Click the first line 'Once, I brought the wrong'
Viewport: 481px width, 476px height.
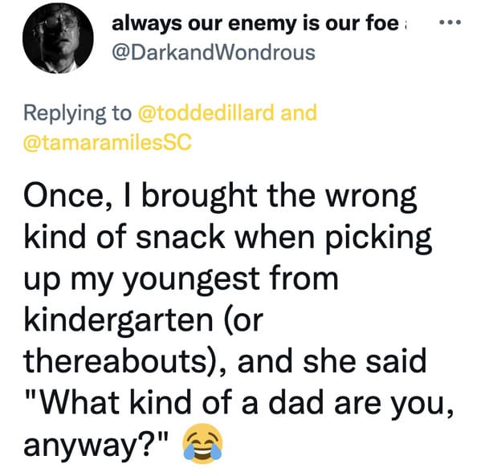tap(220, 197)
